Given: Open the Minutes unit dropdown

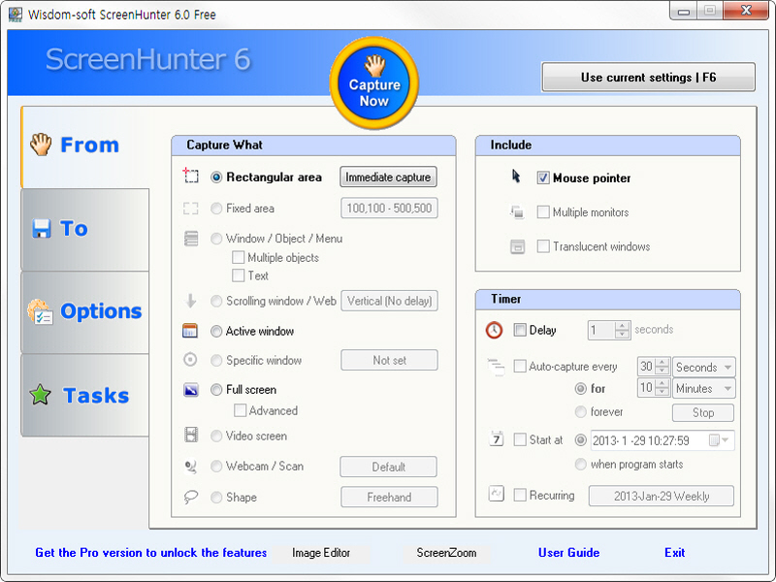Looking at the screenshot, I should 704,389.
